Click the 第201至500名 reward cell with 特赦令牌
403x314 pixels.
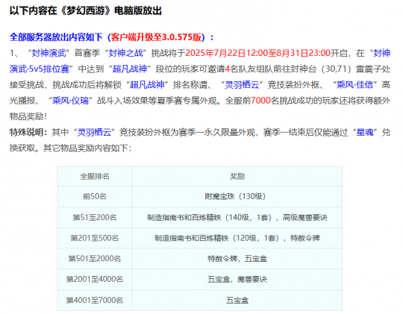coord(237,238)
